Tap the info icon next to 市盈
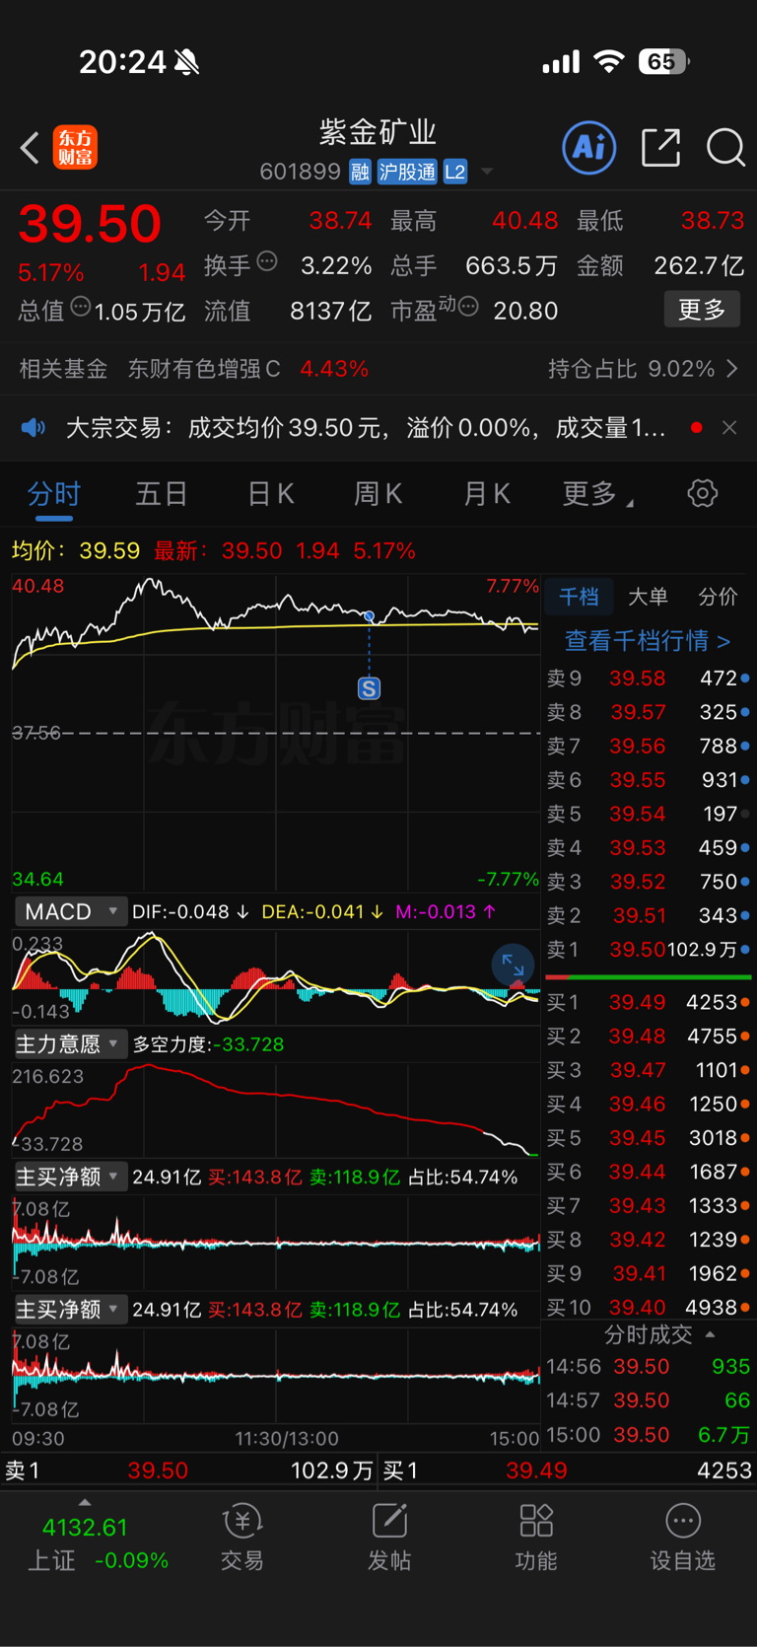 pyautogui.click(x=468, y=307)
